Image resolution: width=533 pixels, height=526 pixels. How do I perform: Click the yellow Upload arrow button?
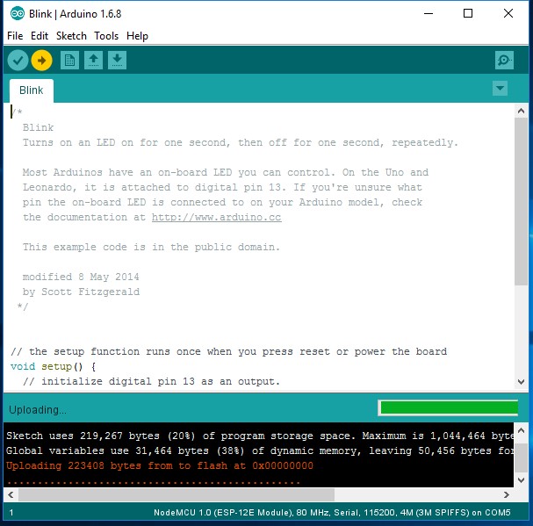[x=41, y=61]
